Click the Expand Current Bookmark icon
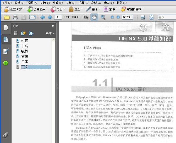 (x=31, y=33)
